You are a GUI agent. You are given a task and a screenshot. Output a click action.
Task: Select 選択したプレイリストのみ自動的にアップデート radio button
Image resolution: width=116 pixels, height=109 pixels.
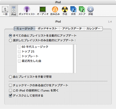click(10, 41)
